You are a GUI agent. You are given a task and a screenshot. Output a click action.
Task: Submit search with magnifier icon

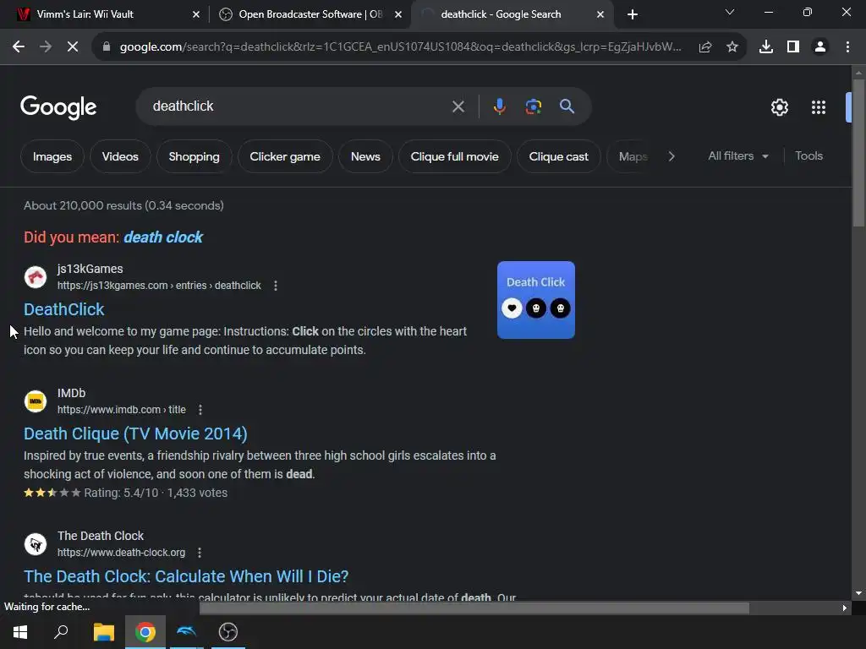point(567,106)
